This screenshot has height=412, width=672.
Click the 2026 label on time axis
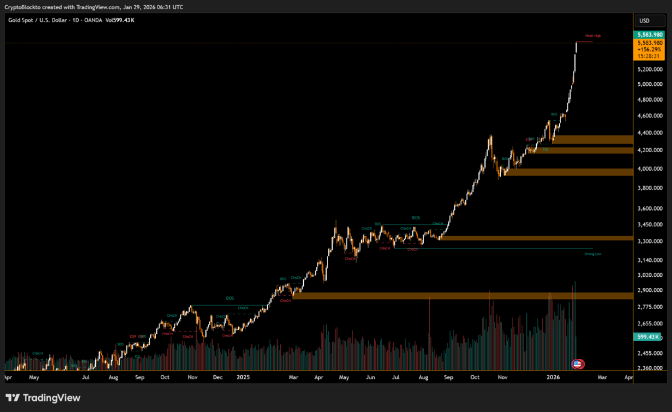click(x=554, y=378)
